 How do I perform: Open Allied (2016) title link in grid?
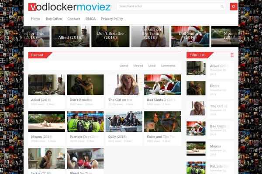click(41, 100)
